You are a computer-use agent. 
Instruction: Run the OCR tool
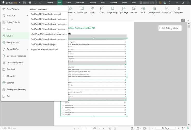(x=143, y=10)
